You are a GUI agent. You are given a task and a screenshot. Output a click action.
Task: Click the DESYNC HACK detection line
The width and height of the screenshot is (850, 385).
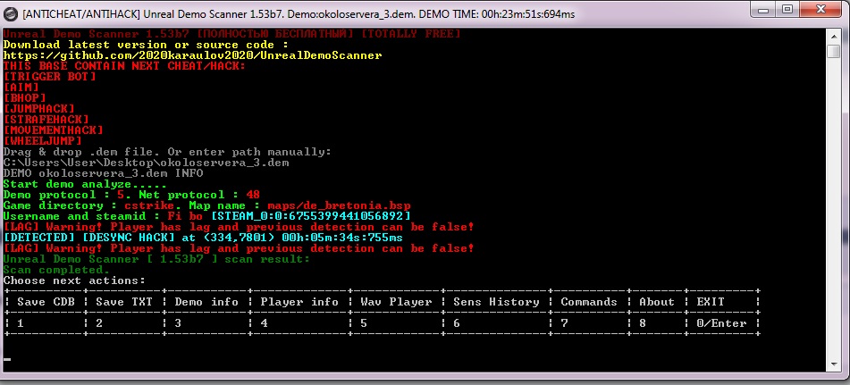(203, 238)
